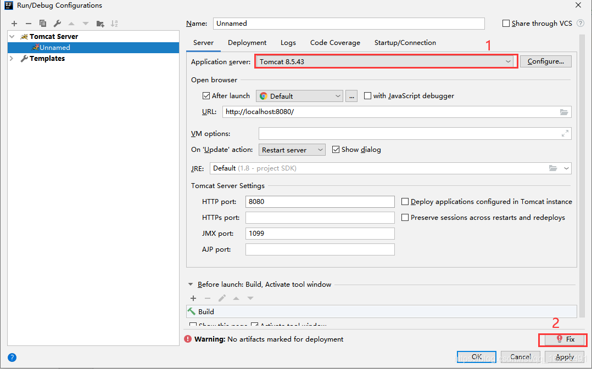The image size is (592, 369).
Task: Close the Run/Debug Configurations dialog
Action: coord(578,5)
